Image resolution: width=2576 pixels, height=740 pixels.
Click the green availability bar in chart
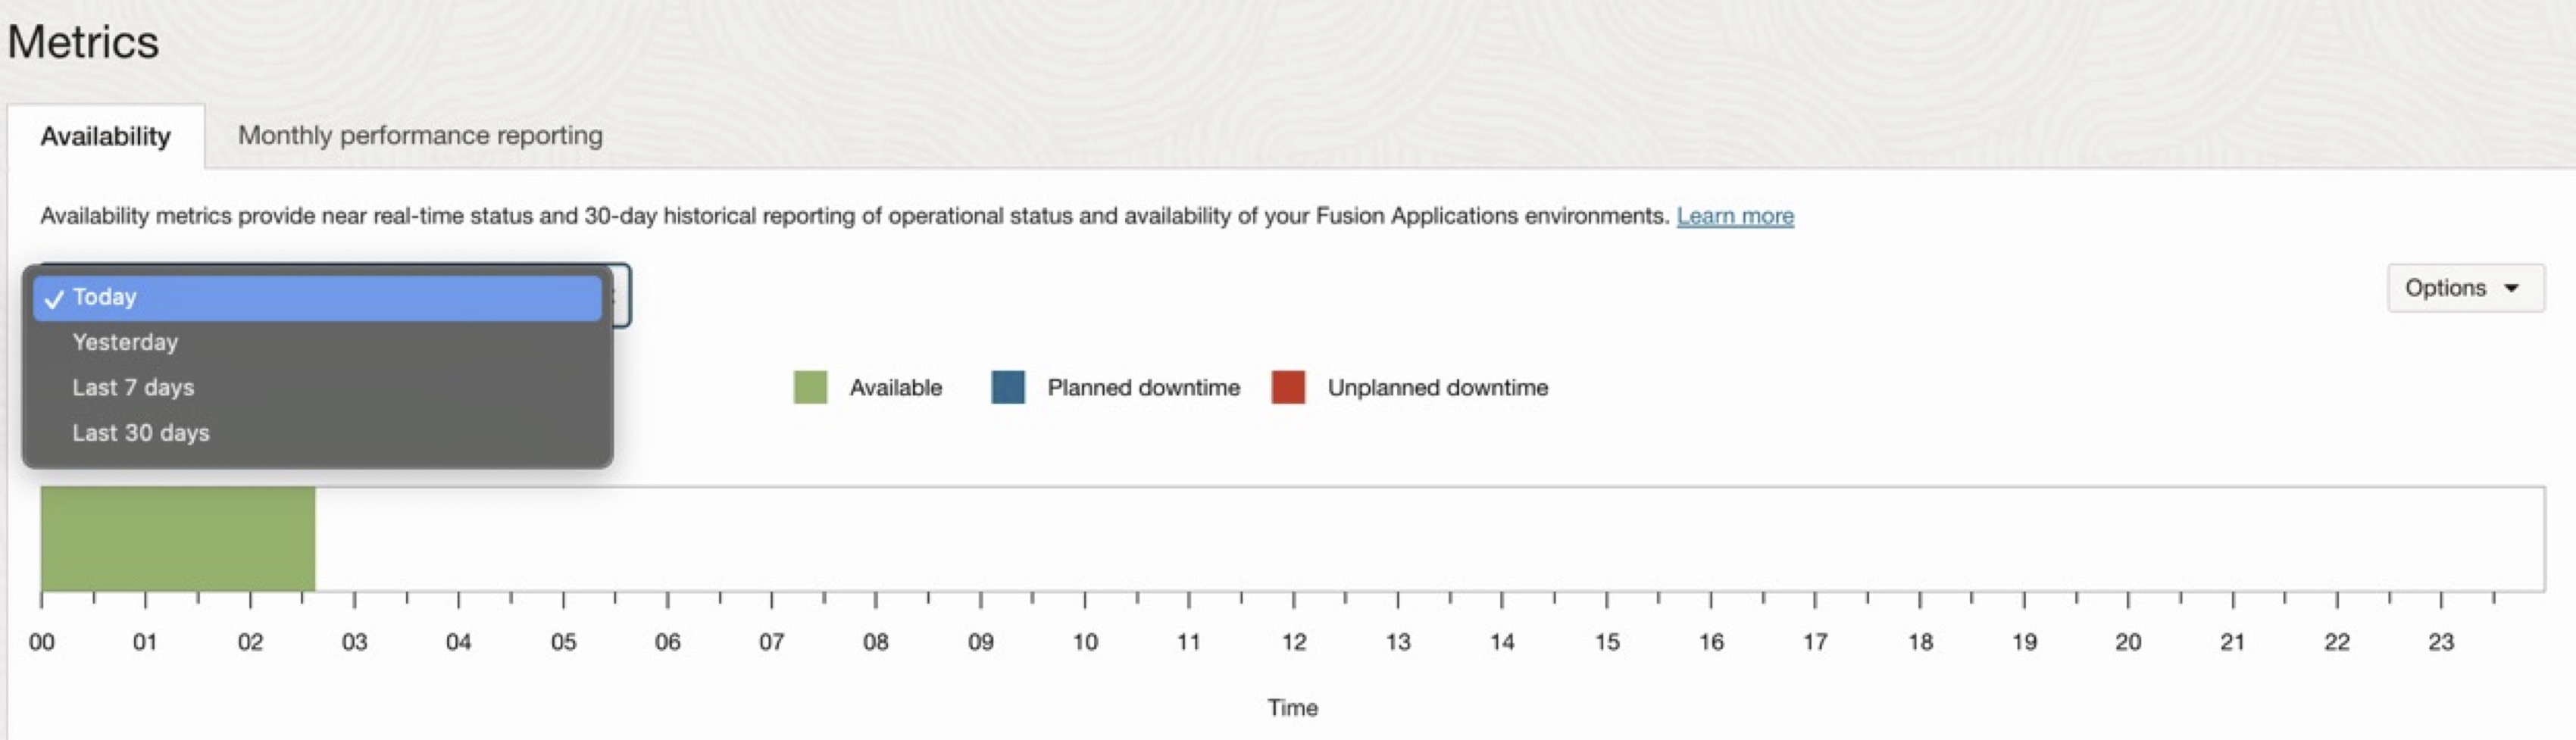(178, 538)
